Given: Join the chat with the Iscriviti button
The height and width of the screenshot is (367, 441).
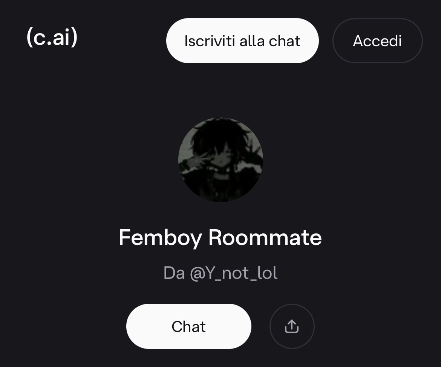Looking at the screenshot, I should [242, 41].
